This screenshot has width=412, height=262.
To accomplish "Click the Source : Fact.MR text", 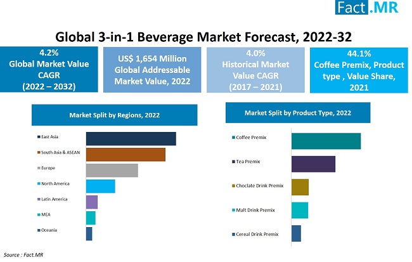I will coord(23,255).
